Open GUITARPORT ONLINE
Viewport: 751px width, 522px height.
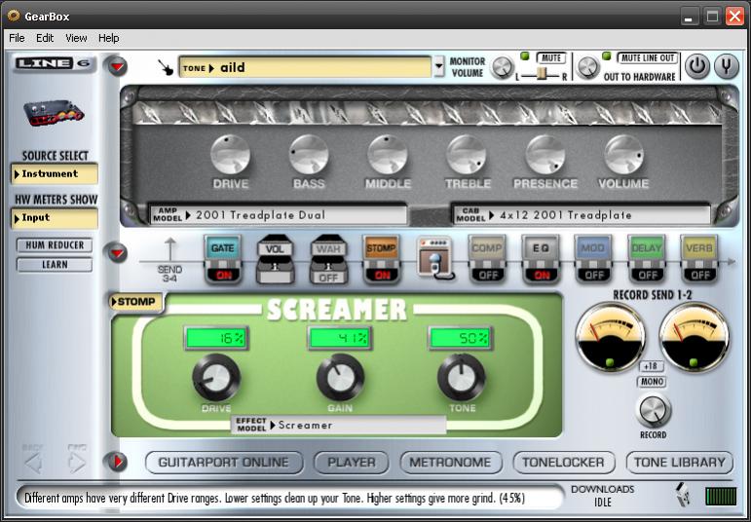pyautogui.click(x=224, y=463)
